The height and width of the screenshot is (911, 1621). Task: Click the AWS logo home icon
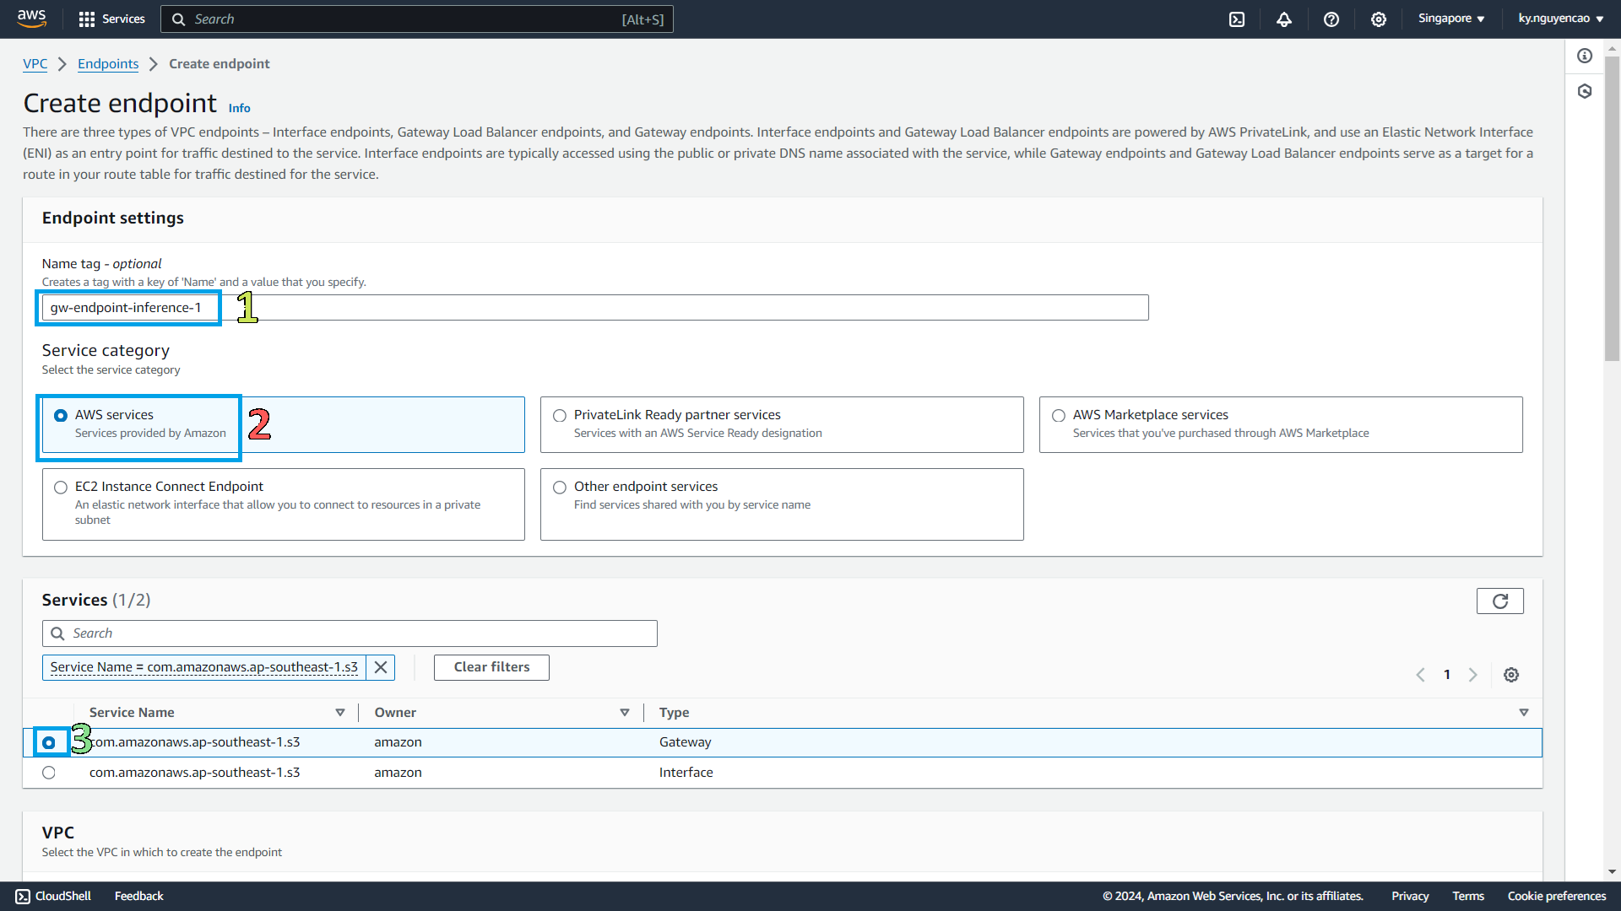31,19
